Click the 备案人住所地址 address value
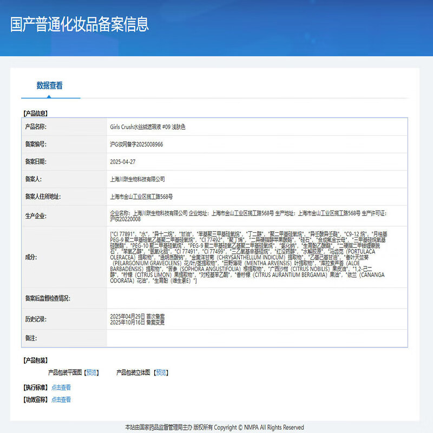This screenshot has width=433, height=433. click(141, 196)
